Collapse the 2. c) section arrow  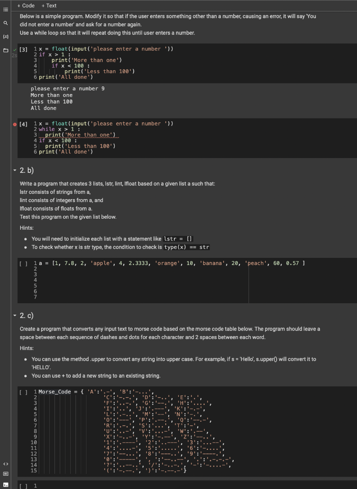[15, 315]
